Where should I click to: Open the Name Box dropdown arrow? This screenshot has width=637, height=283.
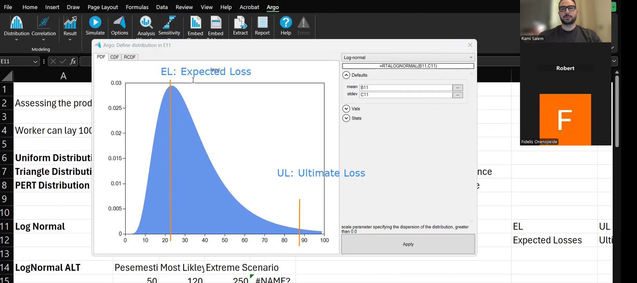(x=35, y=62)
